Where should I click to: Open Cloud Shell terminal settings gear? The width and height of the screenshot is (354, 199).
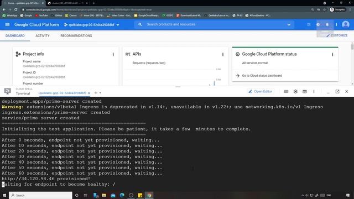[295, 91]
